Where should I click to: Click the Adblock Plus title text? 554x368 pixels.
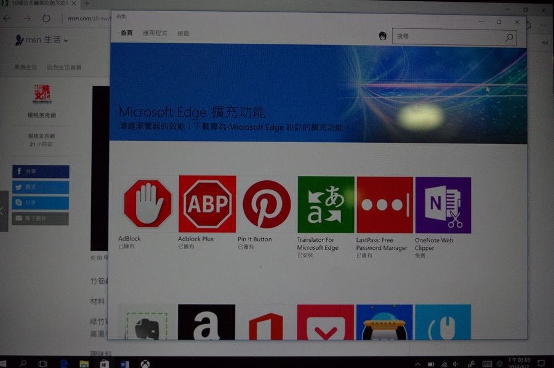pos(196,239)
